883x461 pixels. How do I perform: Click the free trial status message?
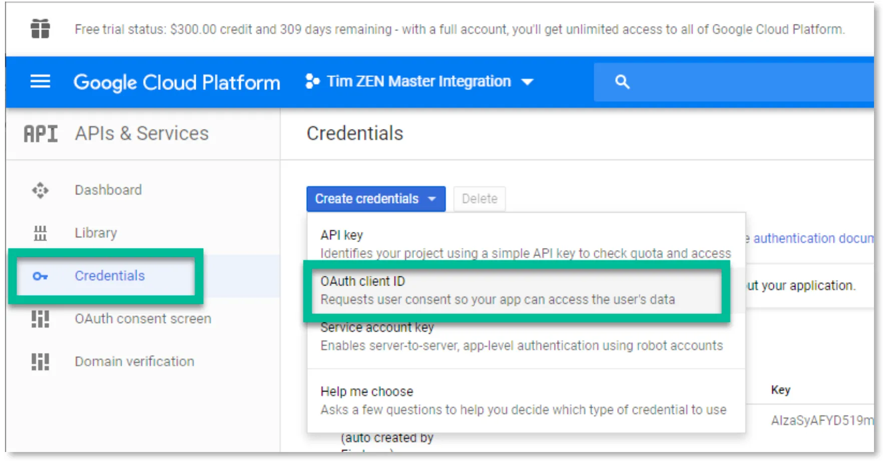tap(460, 29)
